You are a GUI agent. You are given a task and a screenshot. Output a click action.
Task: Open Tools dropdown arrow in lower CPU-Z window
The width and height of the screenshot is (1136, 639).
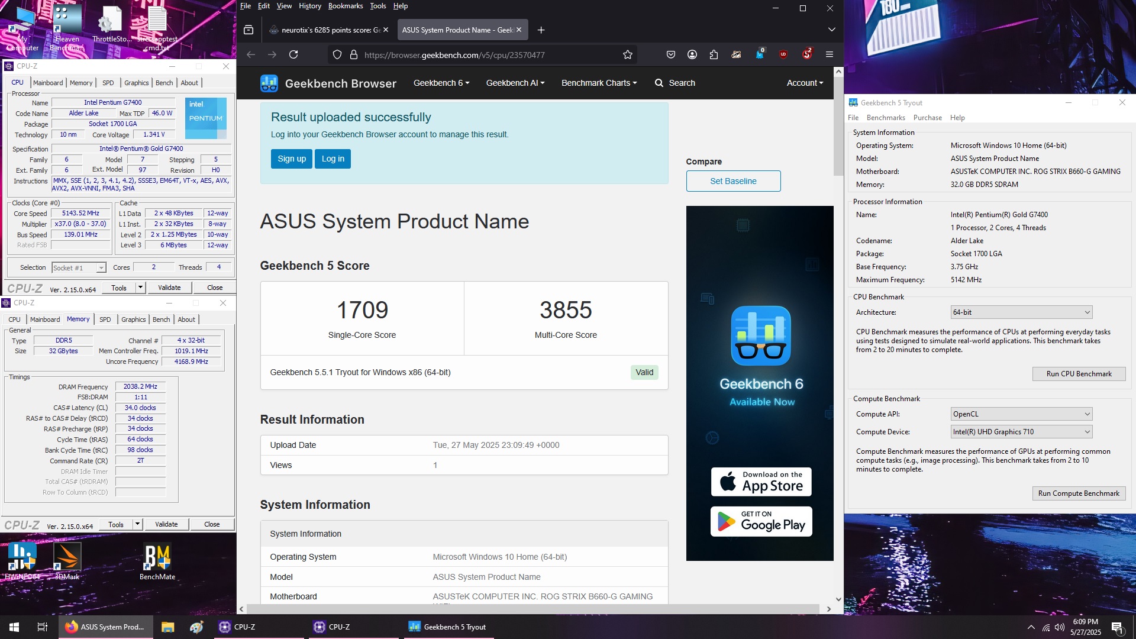coord(137,524)
